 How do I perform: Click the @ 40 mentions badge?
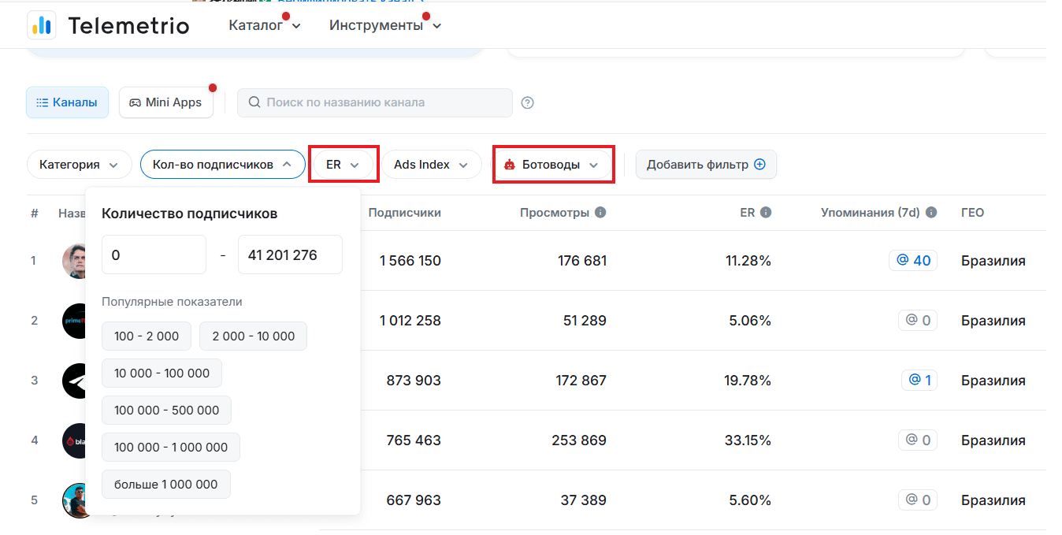tap(913, 260)
